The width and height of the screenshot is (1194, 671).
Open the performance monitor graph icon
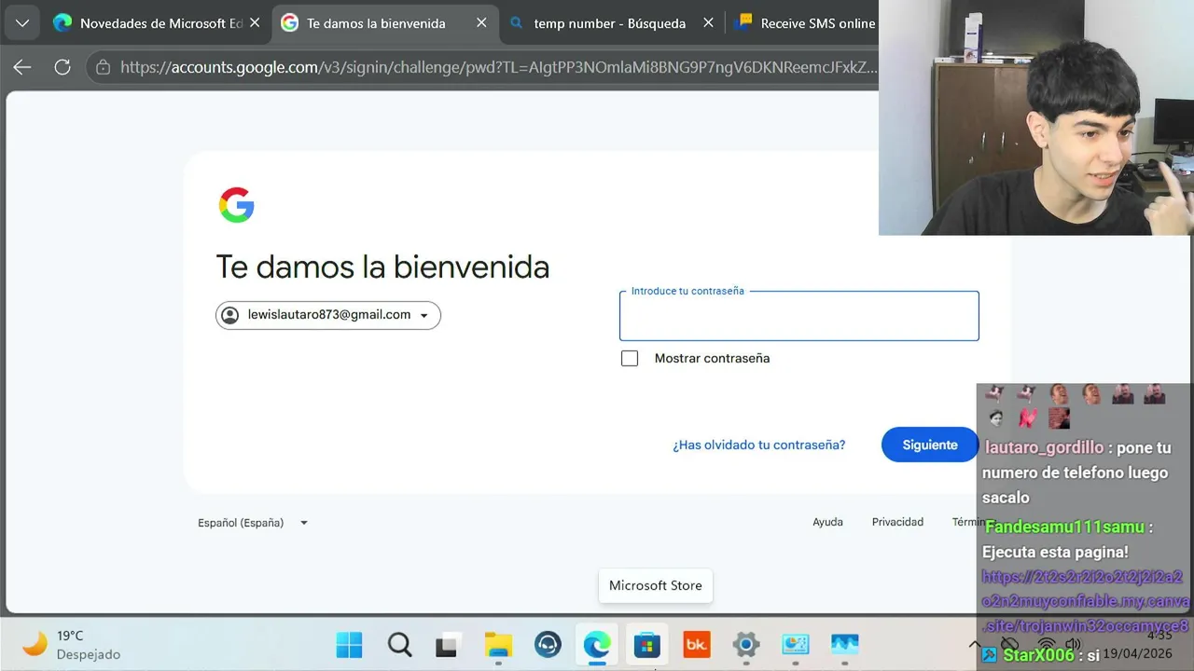click(844, 645)
